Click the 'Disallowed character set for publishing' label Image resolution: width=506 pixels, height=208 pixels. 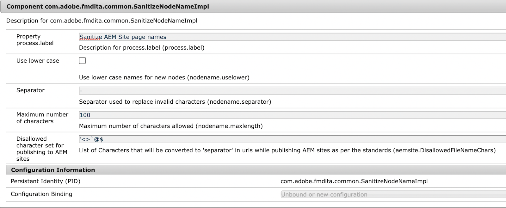tap(42, 149)
